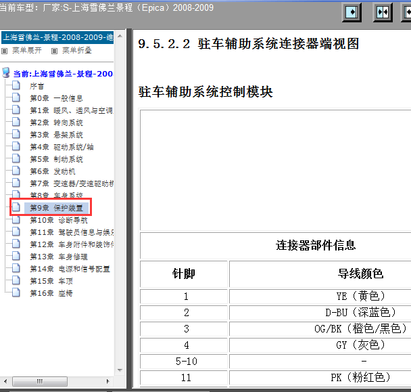Click the horizontal scrollbar left arrow
The height and width of the screenshot is (392, 411).
point(5,381)
